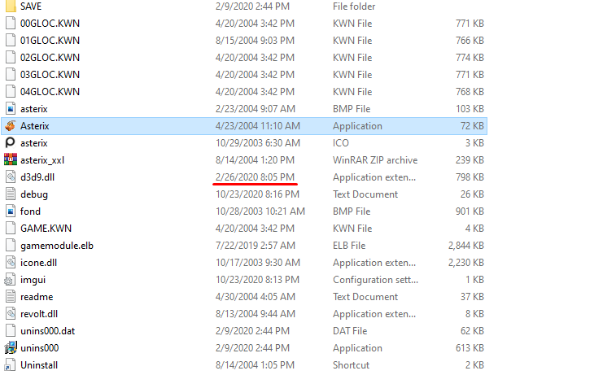The width and height of the screenshot is (616, 375).
Task: Click the d3d9.dll file icon
Action: pyautogui.click(x=11, y=177)
